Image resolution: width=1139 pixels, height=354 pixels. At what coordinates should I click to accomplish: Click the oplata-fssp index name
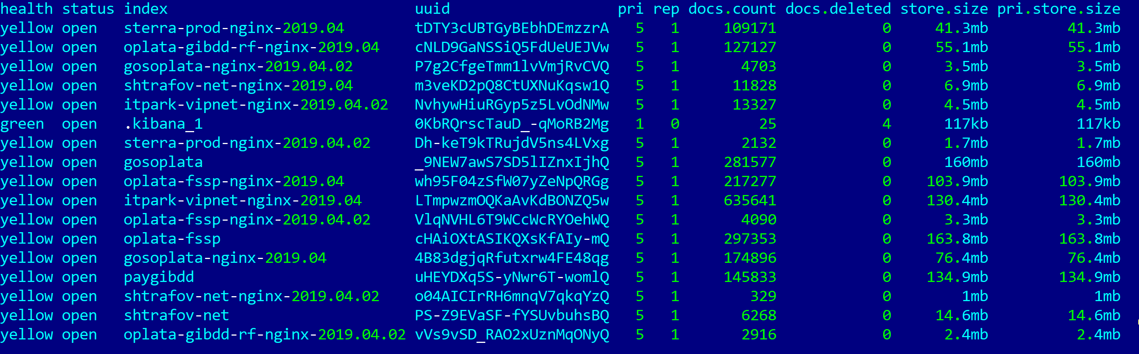172,239
